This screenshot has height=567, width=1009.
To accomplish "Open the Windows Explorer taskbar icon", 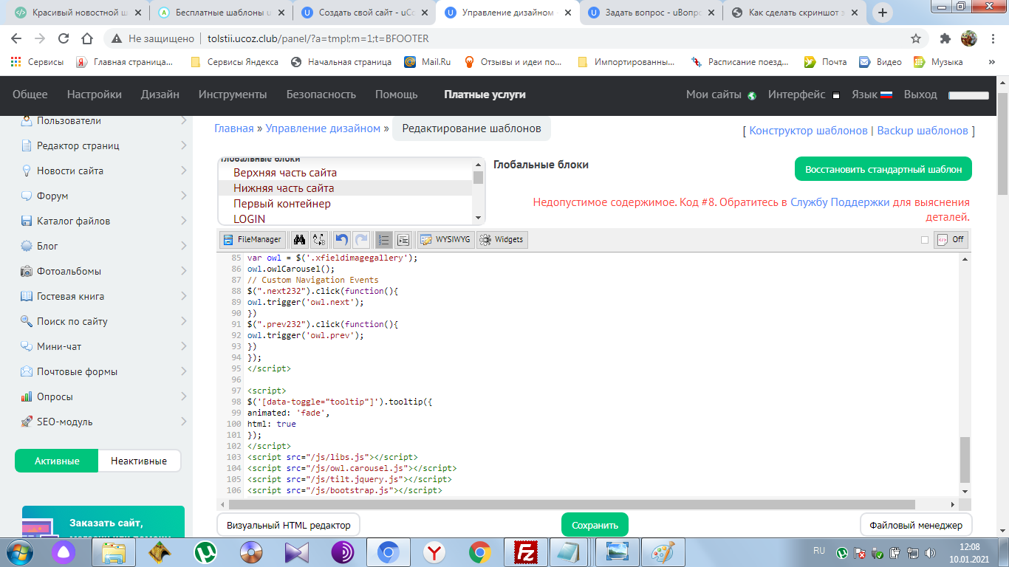I will (x=114, y=551).
